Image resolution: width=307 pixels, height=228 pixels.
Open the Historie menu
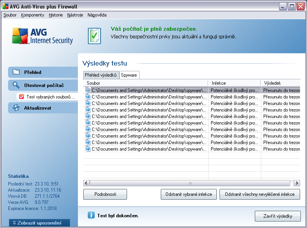pos(56,15)
